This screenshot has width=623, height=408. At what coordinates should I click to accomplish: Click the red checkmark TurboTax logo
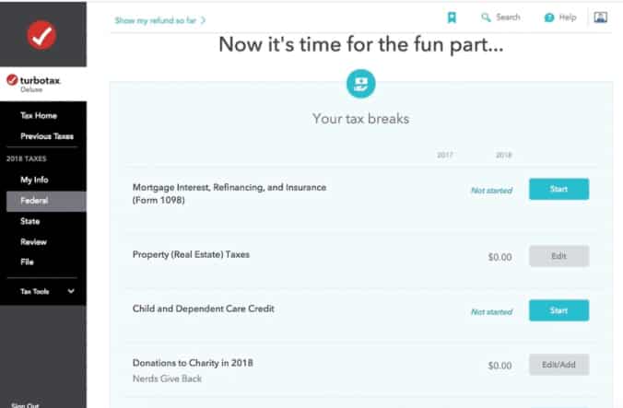41,35
